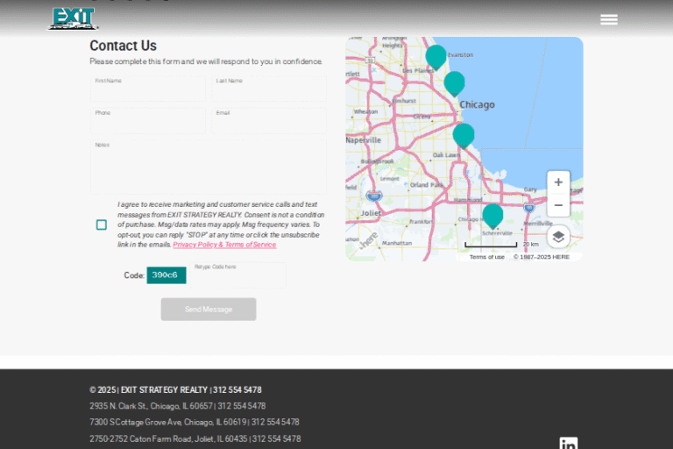The width and height of the screenshot is (673, 449).
Task: Focus the Last Name input
Action: click(268, 89)
